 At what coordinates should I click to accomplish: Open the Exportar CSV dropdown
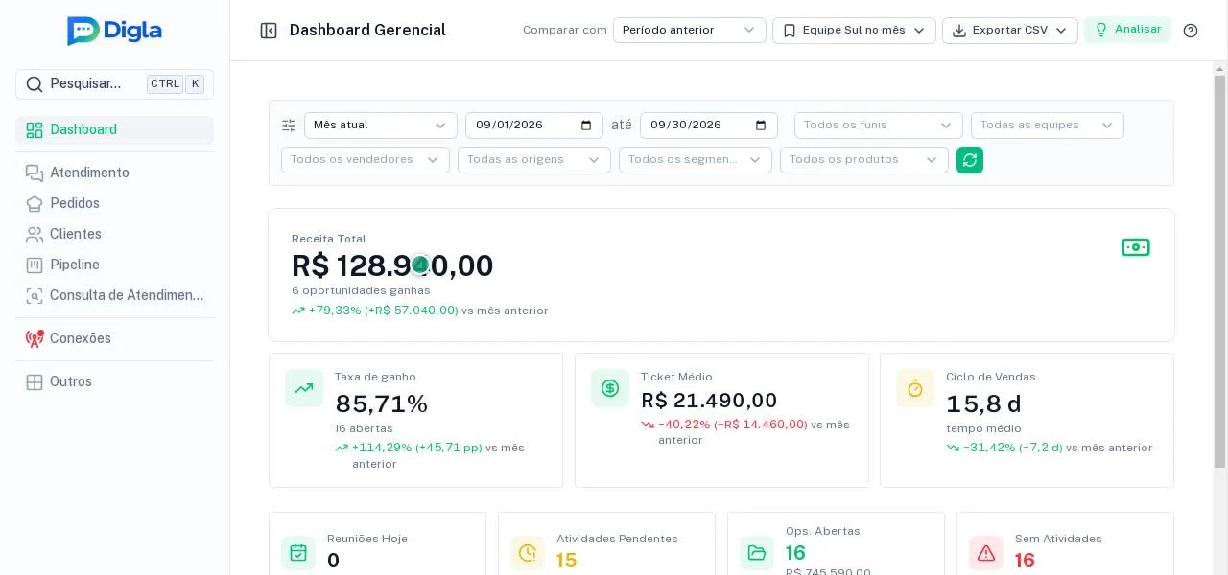click(1010, 31)
